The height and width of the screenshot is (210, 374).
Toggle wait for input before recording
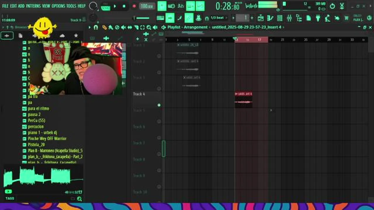click(x=172, y=6)
